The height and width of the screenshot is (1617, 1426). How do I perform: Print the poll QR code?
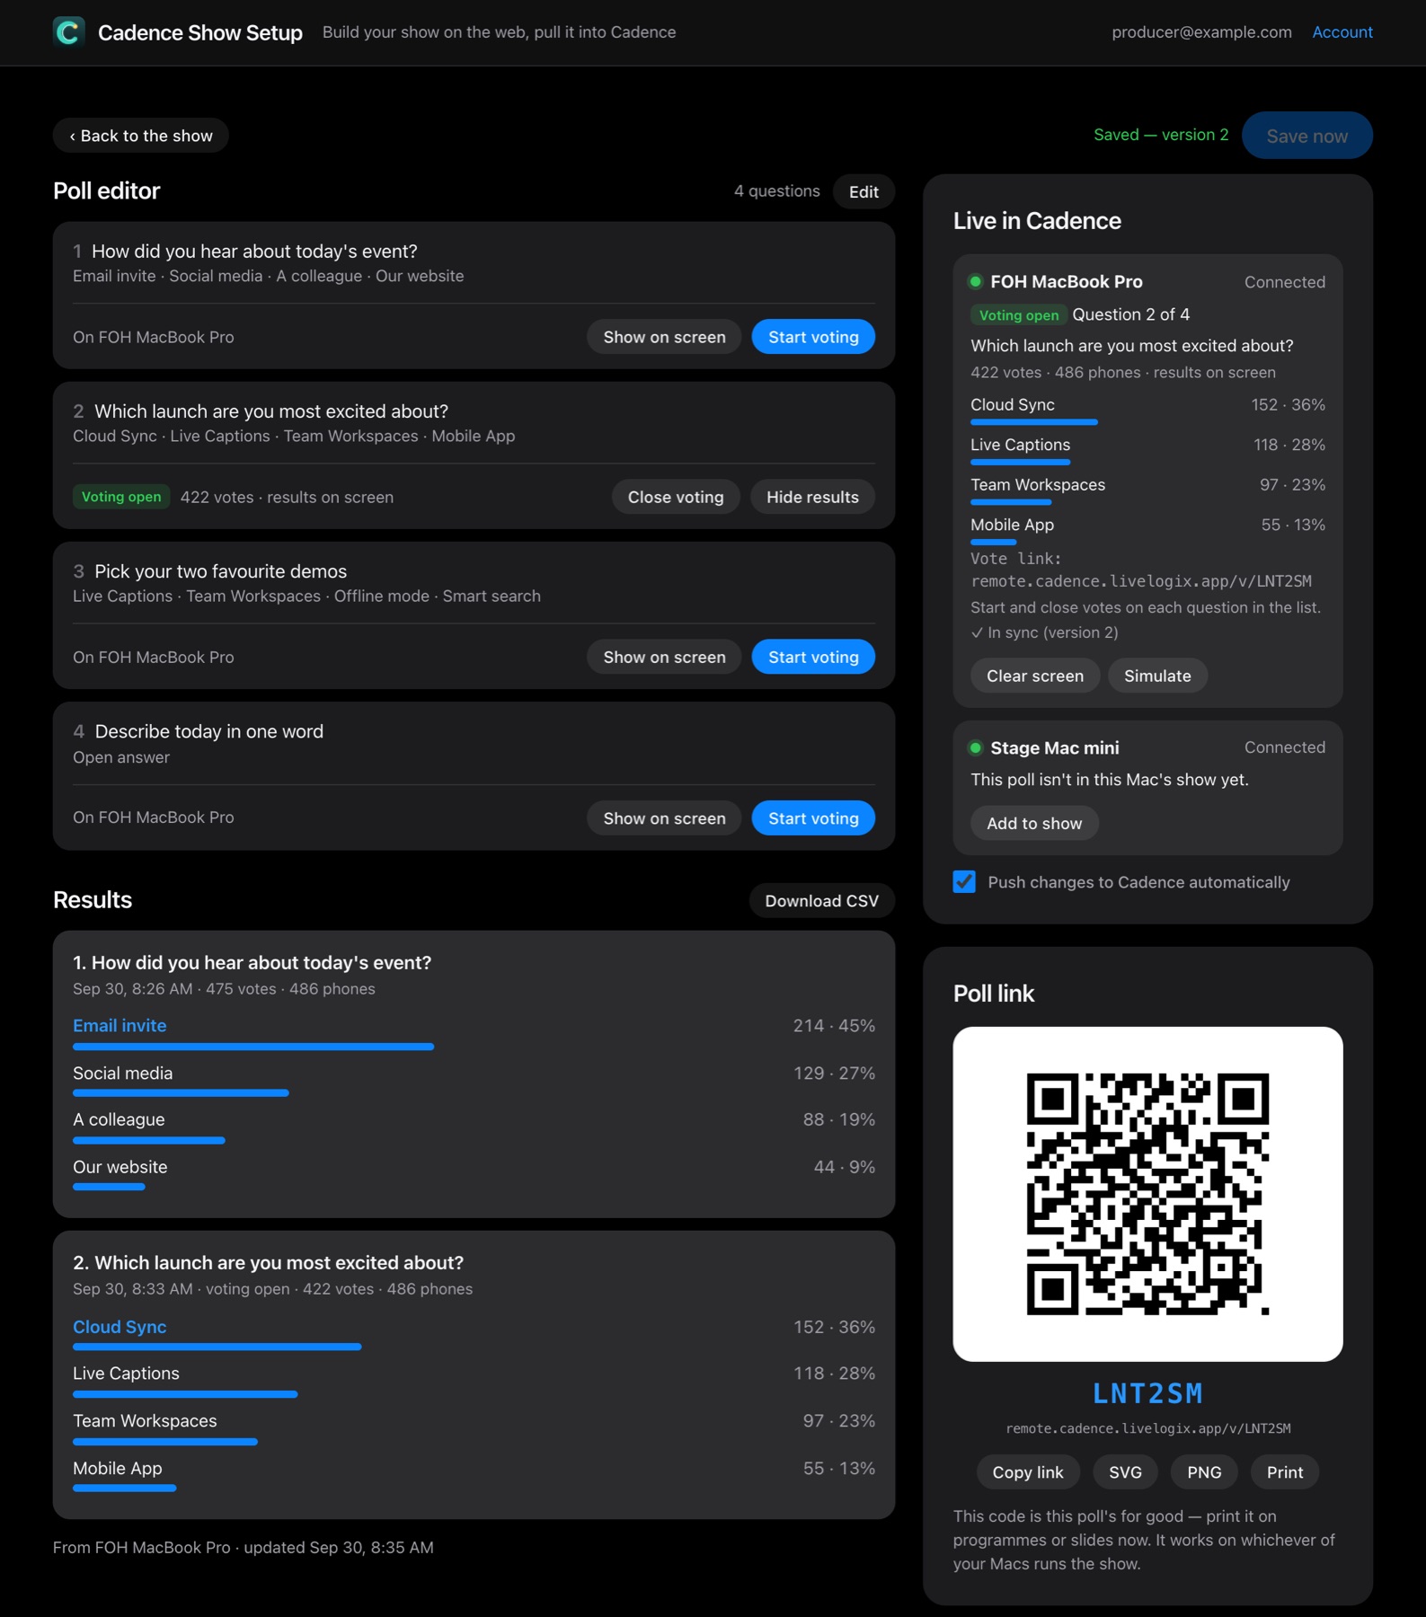pyautogui.click(x=1285, y=1471)
